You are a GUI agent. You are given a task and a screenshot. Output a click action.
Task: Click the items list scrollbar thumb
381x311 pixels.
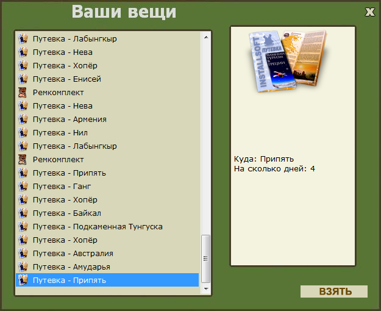click(206, 259)
